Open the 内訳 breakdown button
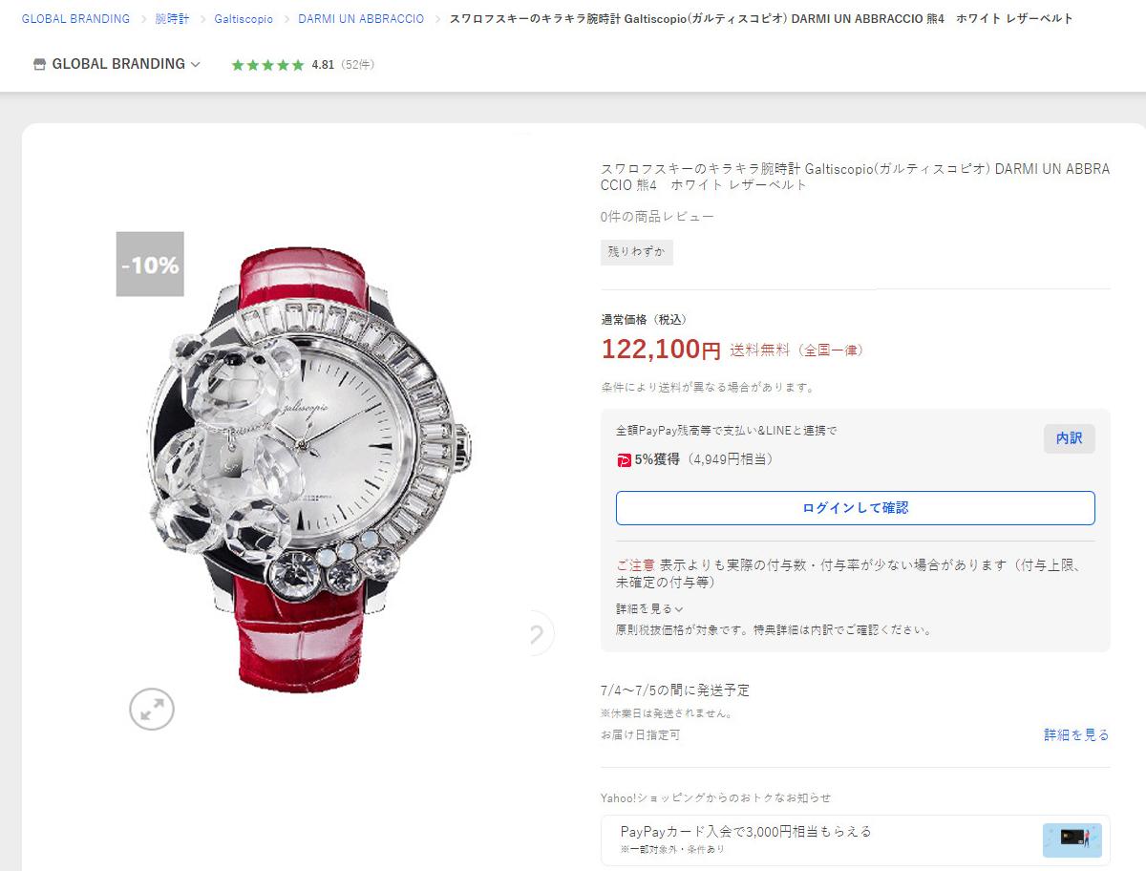1146x871 pixels. [x=1069, y=438]
